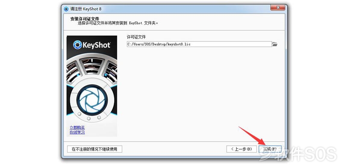Click the 选择许可证文件 instruction text
This screenshot has height=165, width=342.
118,23
